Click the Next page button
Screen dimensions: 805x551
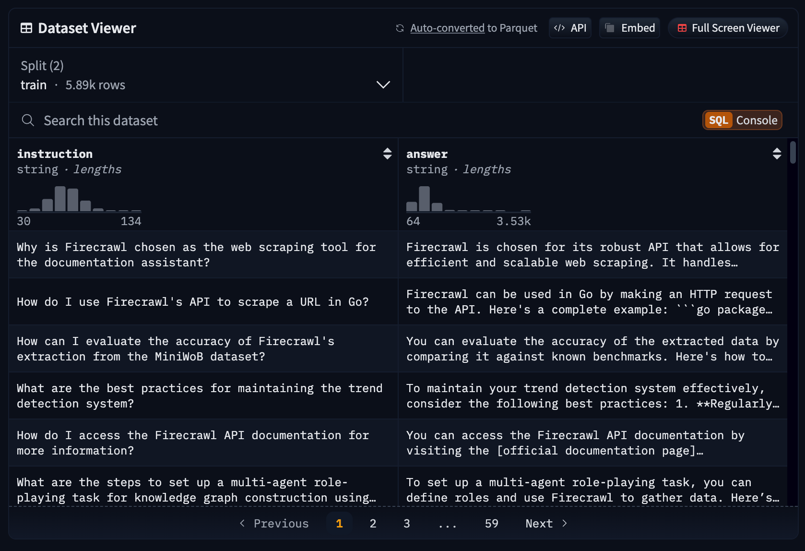546,524
